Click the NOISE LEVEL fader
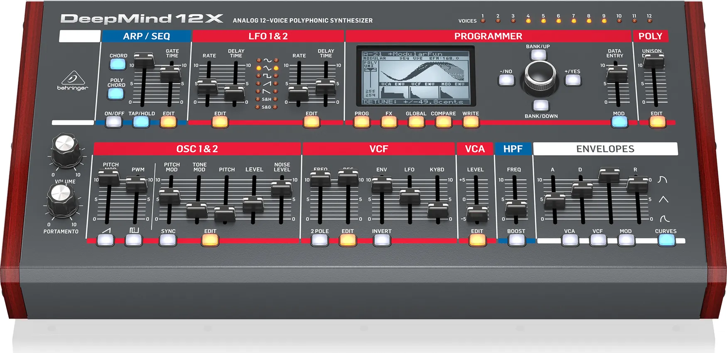 pos(281,188)
